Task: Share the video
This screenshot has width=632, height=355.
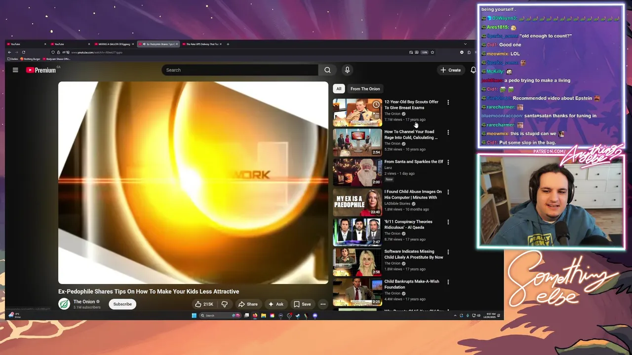Action: click(248, 304)
